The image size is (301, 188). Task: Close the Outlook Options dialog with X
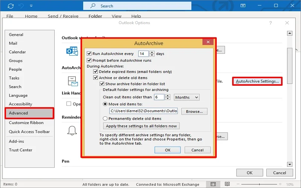[287, 23]
